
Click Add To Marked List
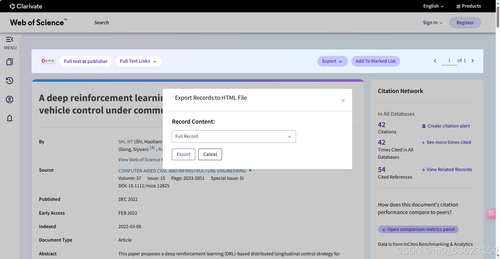375,61
